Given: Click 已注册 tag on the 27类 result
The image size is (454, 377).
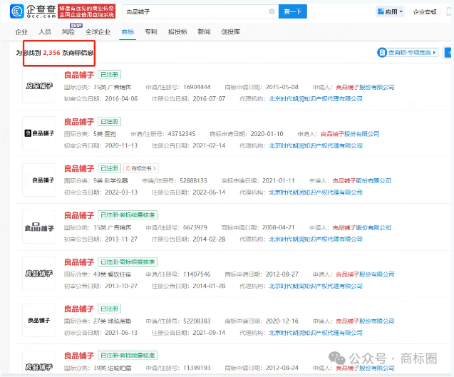Looking at the screenshot, I should pyautogui.click(x=109, y=309).
